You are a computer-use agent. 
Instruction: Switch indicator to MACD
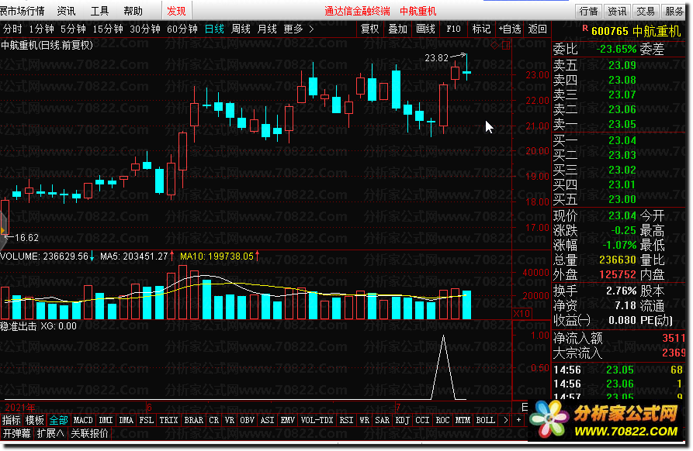coord(83,420)
